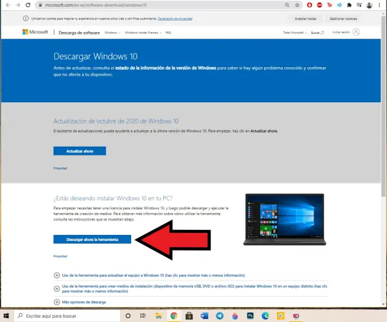Expand 'crear medios de instalación' section
The height and width of the screenshot is (322, 387).
pyautogui.click(x=57, y=287)
